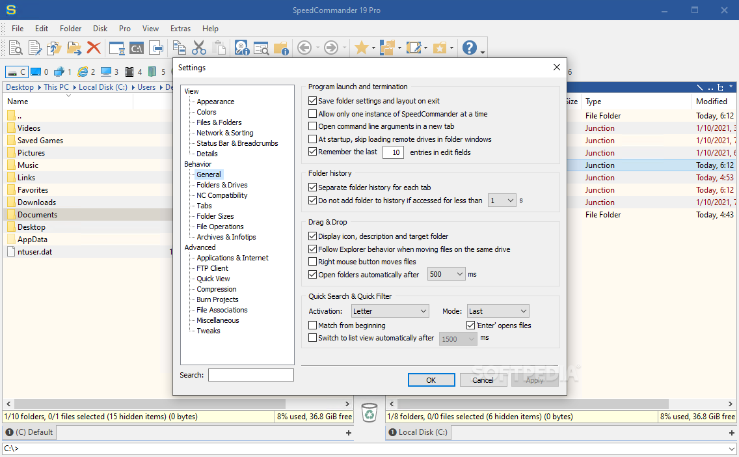739x457 pixels.
Task: Click the folder information toolbar icon
Action: pos(281,48)
